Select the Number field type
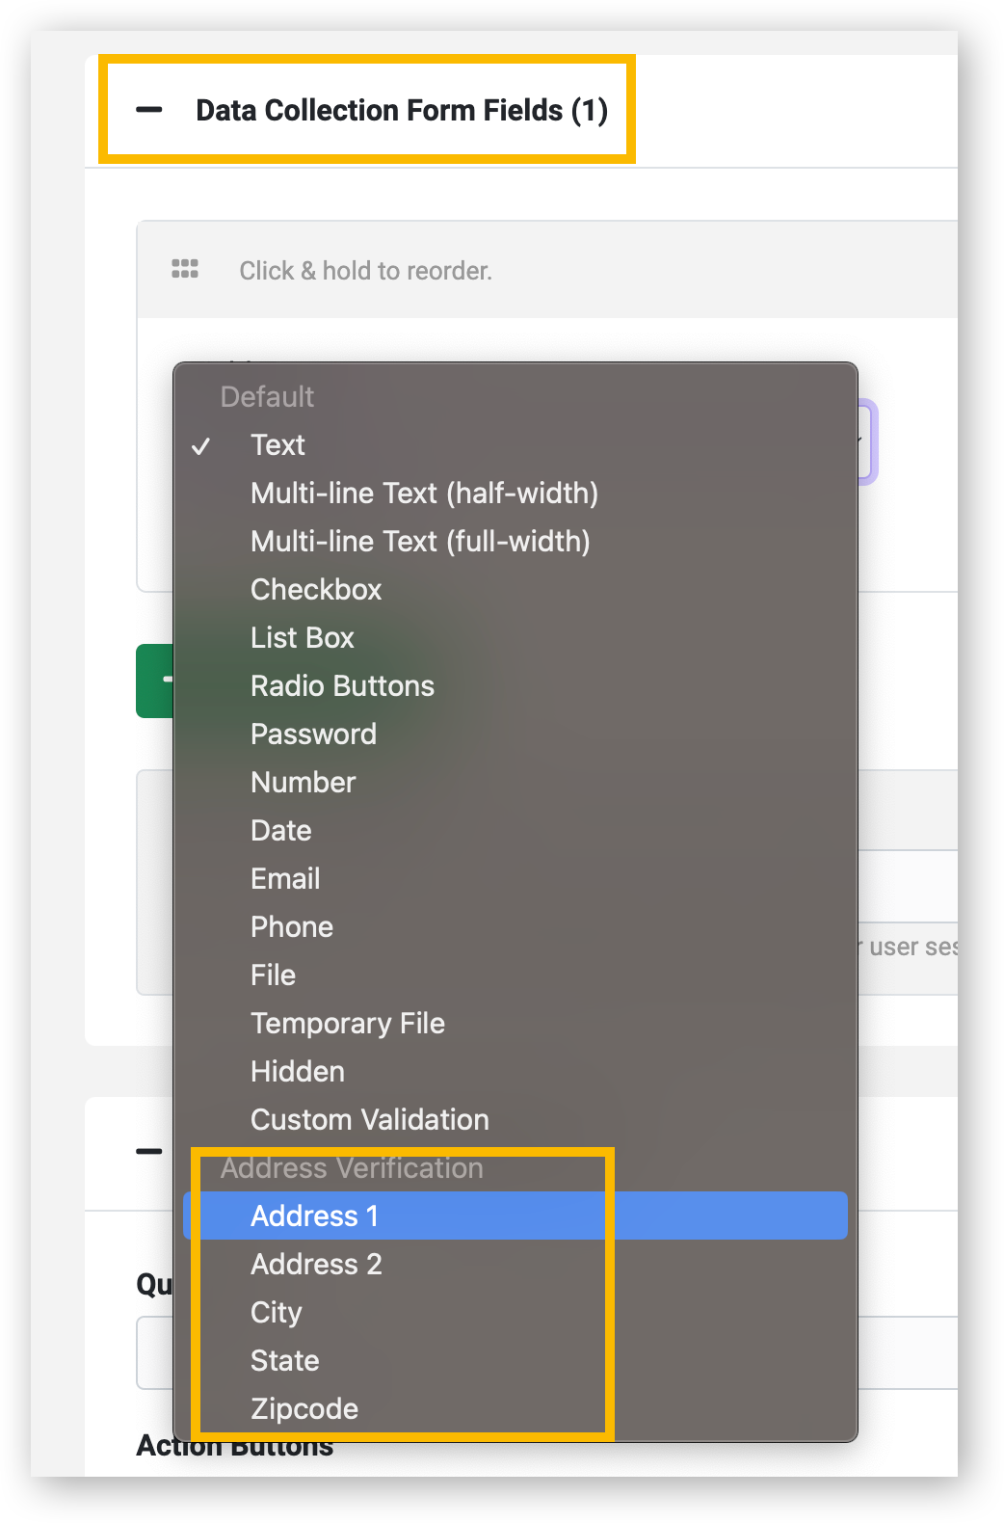Image resolution: width=1004 pixels, height=1523 pixels. [303, 782]
